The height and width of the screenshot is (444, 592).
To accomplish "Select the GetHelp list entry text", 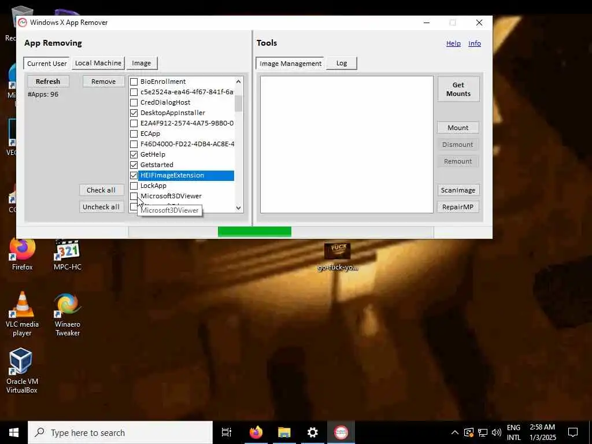I will (153, 154).
